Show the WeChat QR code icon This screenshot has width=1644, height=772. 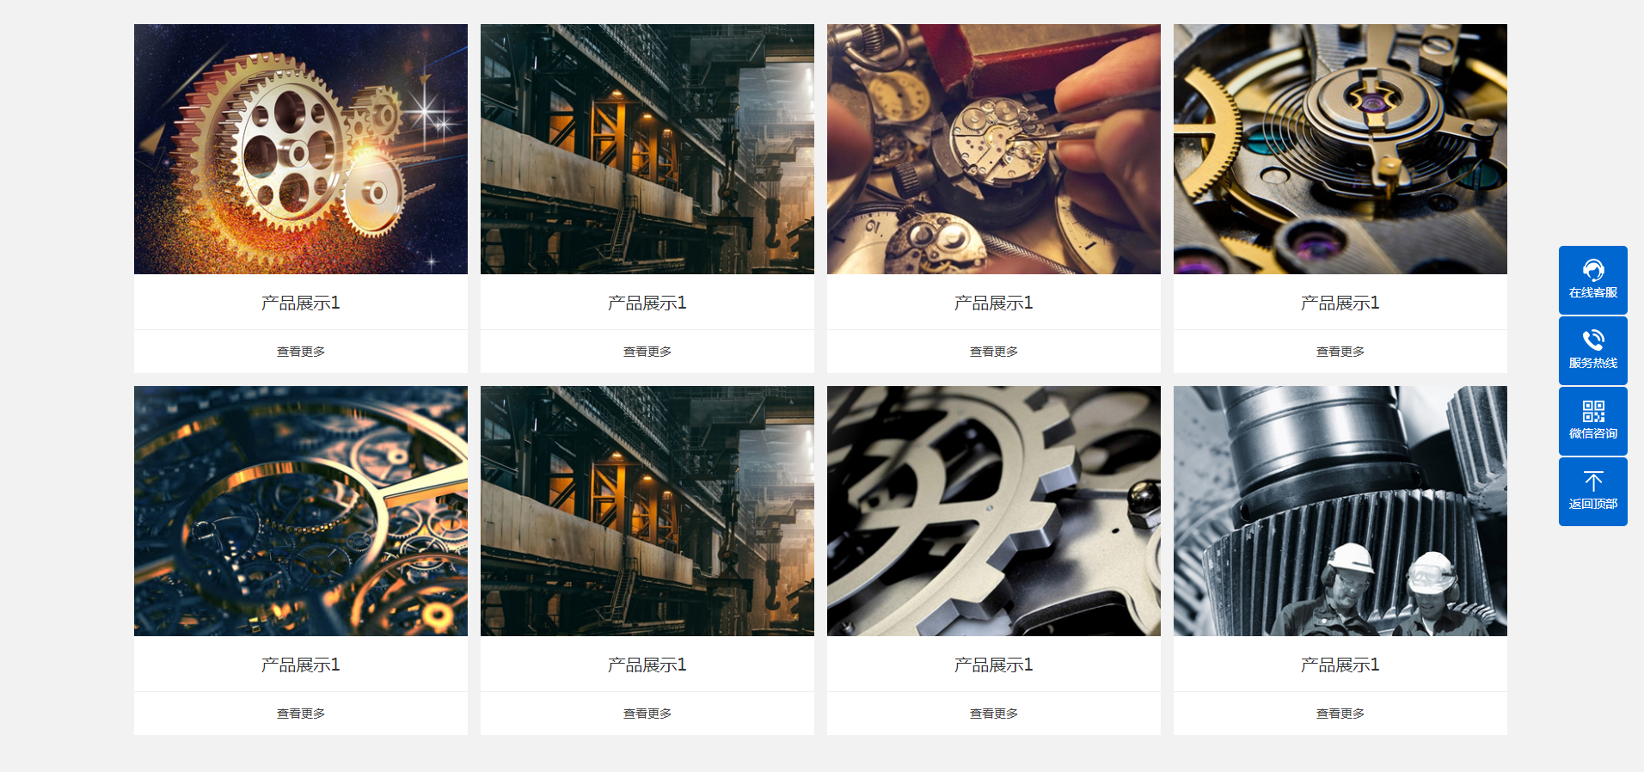[1593, 411]
